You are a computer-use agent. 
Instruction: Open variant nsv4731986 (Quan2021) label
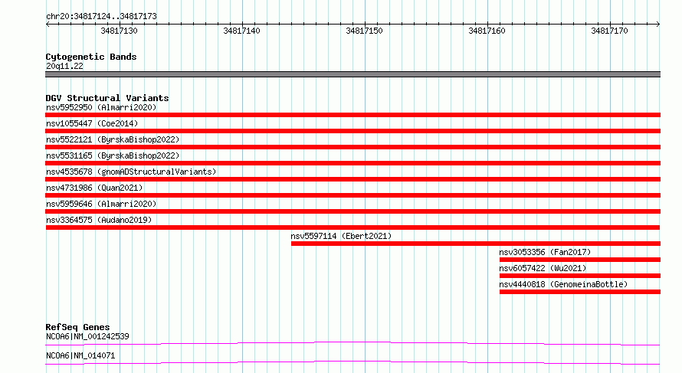[94, 188]
